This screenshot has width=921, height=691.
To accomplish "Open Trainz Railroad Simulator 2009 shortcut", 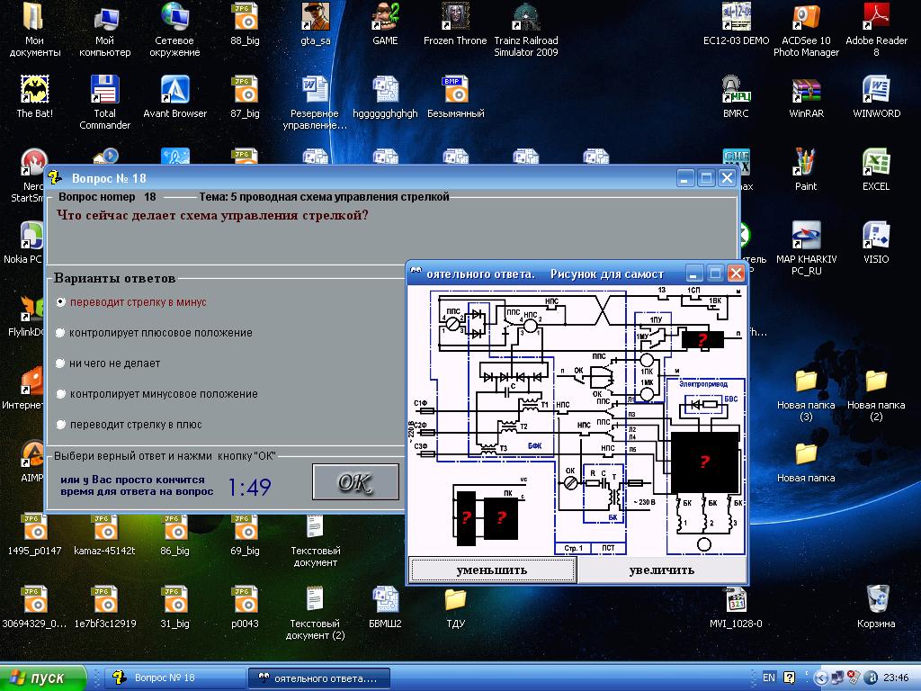I will coord(526,18).
